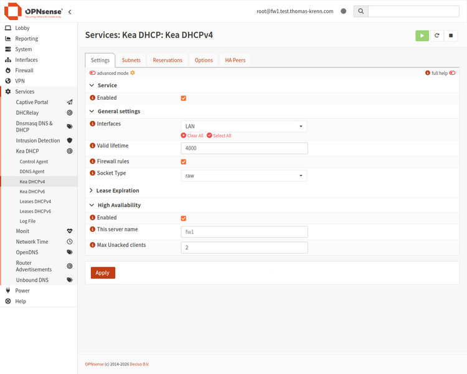This screenshot has width=467, height=374.
Task: Click the Max Unacked clients field
Action: point(244,247)
